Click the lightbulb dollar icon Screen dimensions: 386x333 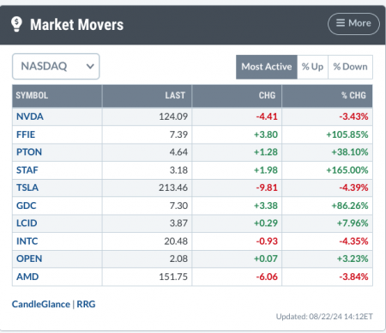(x=16, y=24)
